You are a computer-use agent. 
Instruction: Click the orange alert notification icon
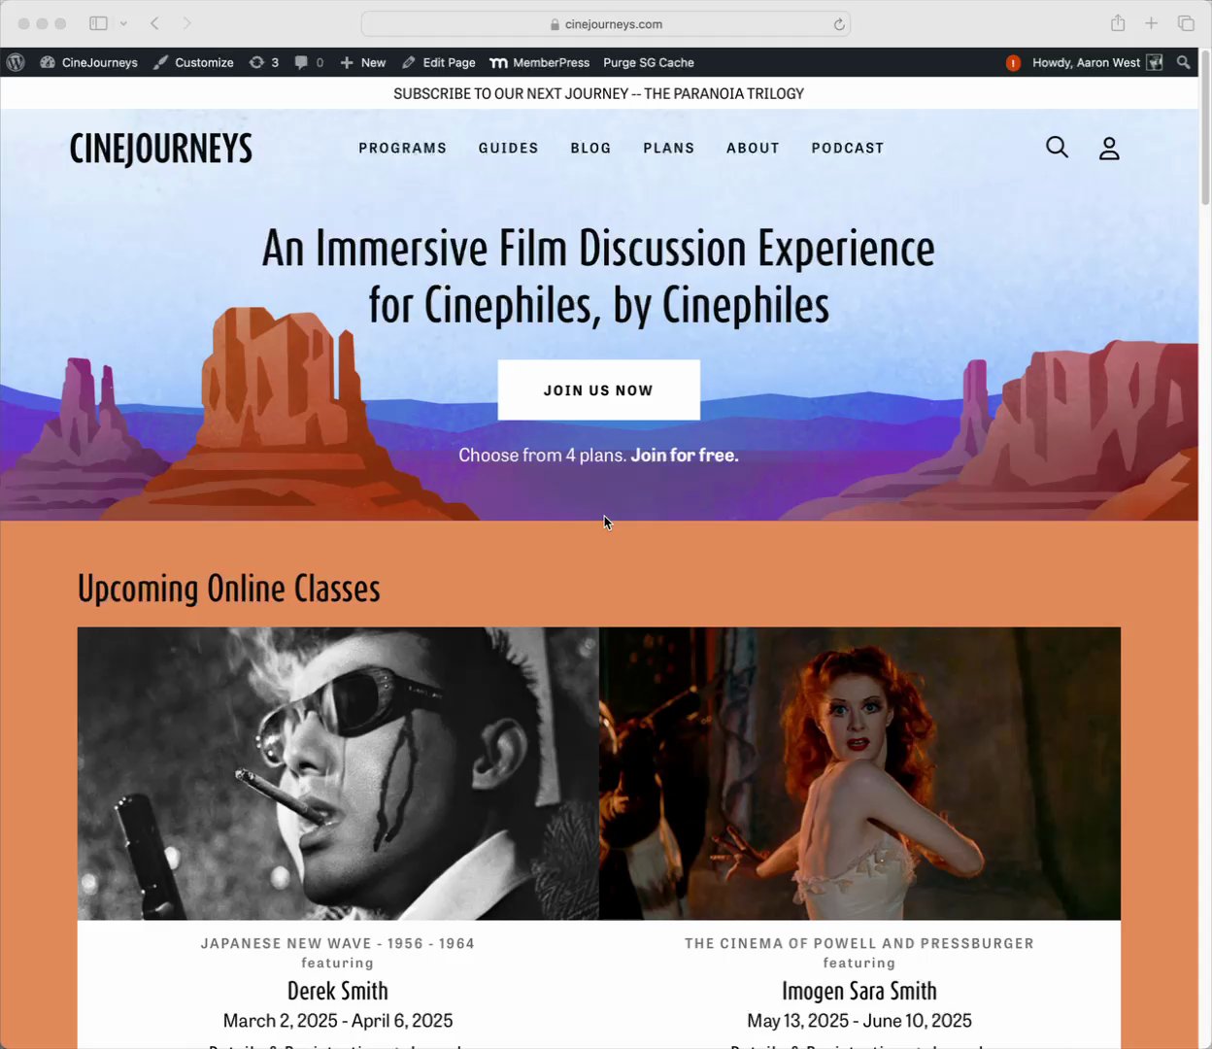pyautogui.click(x=1013, y=62)
